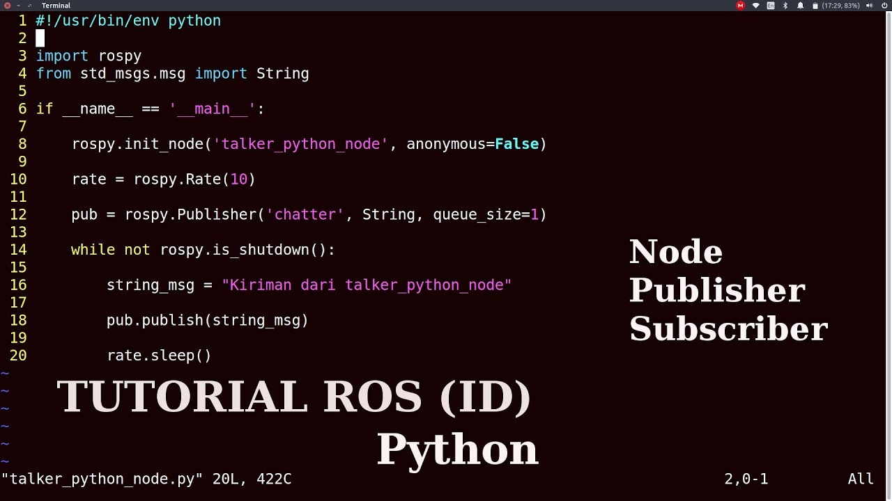Open the En keyboard layout indicator
Screen dimensions: 892x501
click(771, 6)
